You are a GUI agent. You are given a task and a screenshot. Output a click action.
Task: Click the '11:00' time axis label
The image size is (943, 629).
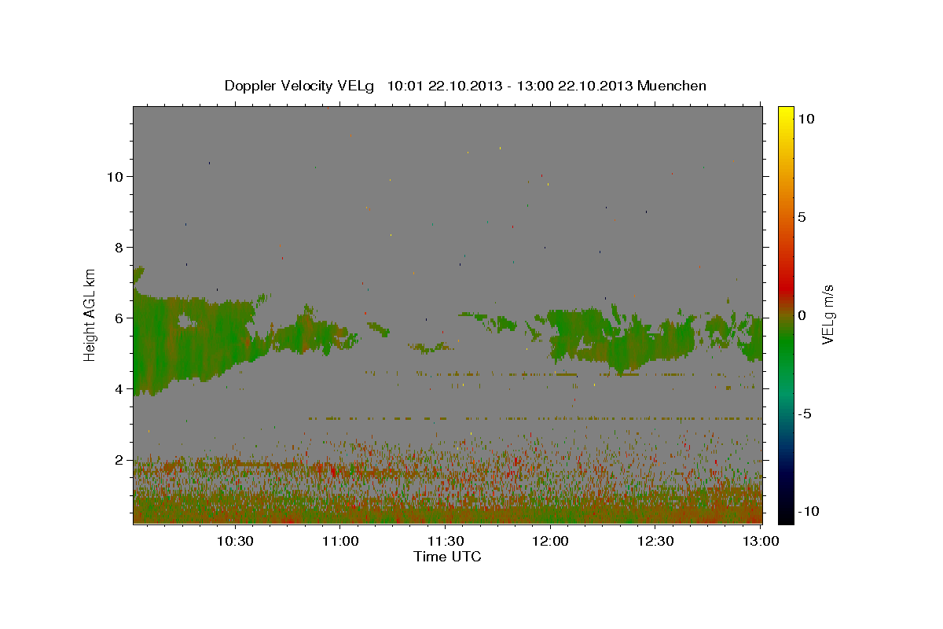coord(340,542)
